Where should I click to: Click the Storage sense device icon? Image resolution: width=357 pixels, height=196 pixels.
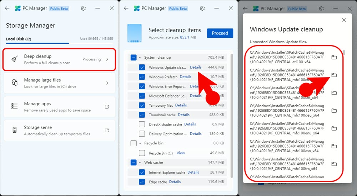(x=15, y=130)
